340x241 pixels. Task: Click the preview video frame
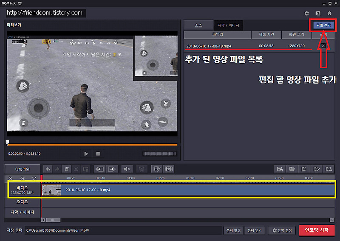(x=92, y=84)
